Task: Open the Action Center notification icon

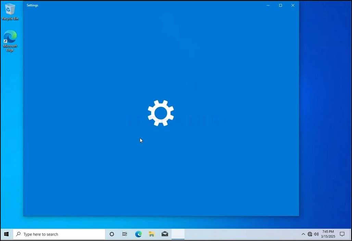Action: [x=342, y=234]
